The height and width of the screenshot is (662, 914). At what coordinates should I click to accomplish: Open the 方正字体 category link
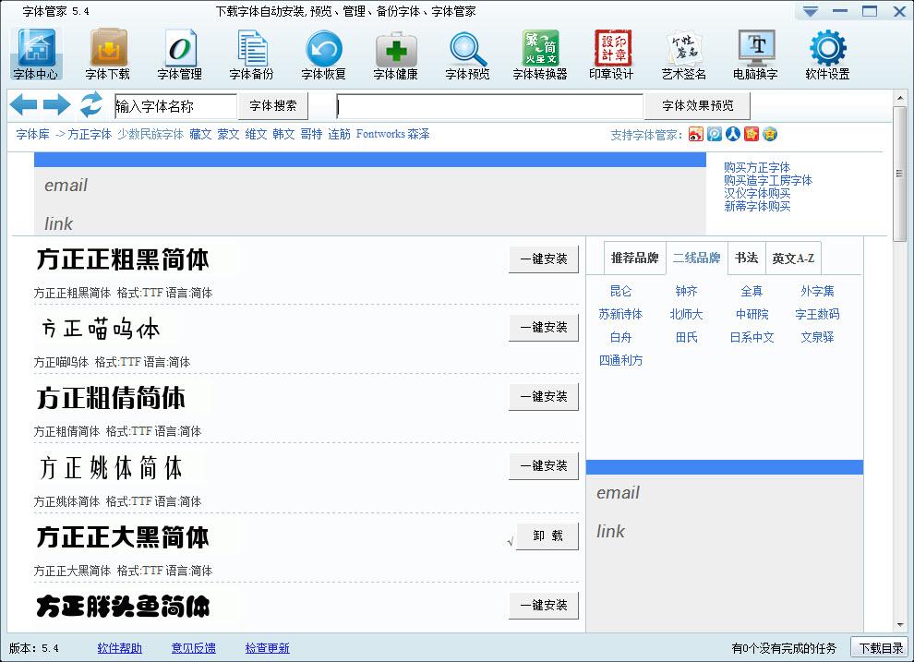tap(90, 134)
